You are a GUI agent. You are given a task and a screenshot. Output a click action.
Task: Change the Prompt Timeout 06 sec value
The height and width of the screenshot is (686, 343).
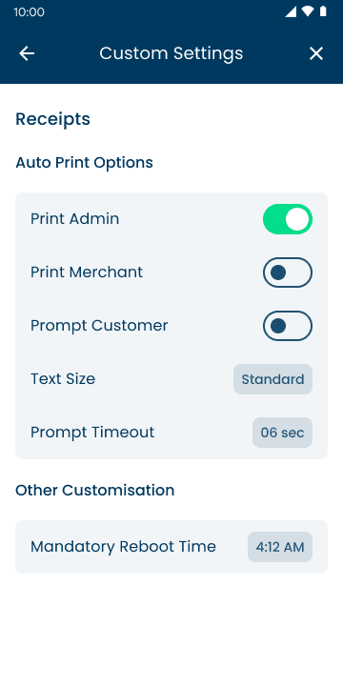pos(282,433)
